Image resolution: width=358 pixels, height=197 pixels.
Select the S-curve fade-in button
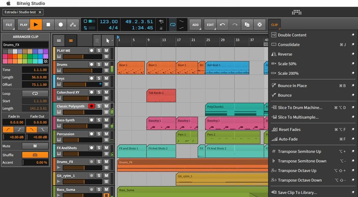point(19,130)
